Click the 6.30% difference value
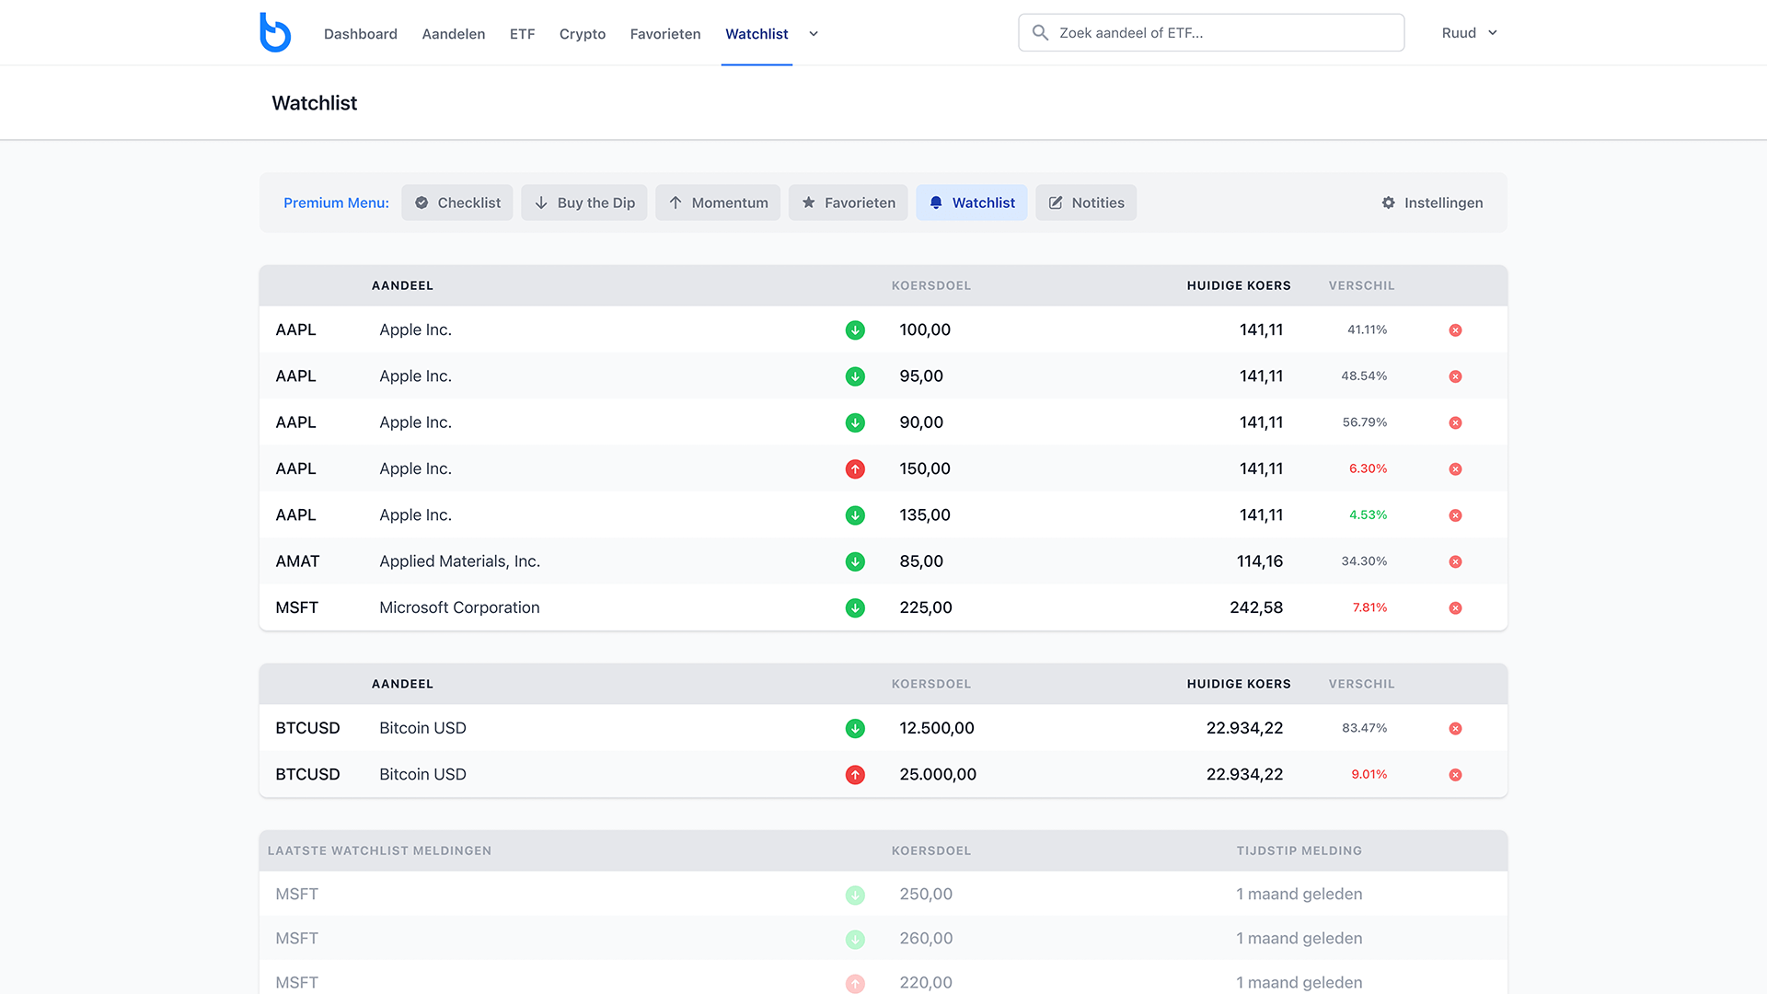1767x994 pixels. [1368, 468]
